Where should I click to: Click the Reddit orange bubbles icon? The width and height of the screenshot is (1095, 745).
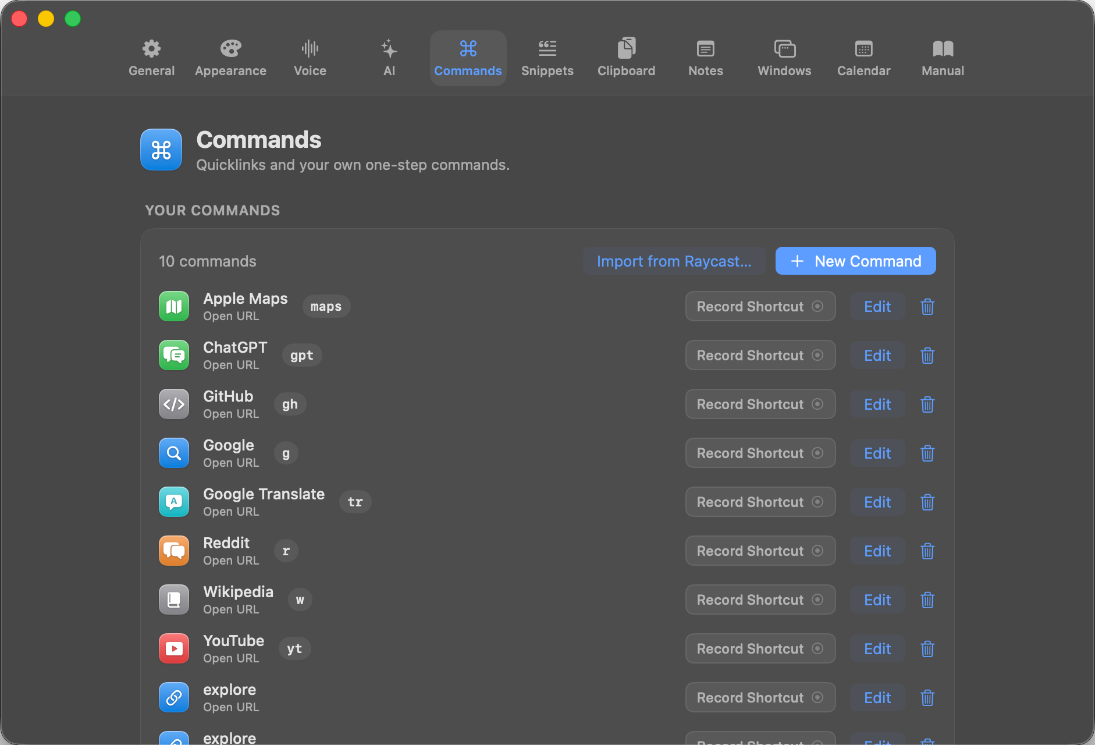(174, 551)
